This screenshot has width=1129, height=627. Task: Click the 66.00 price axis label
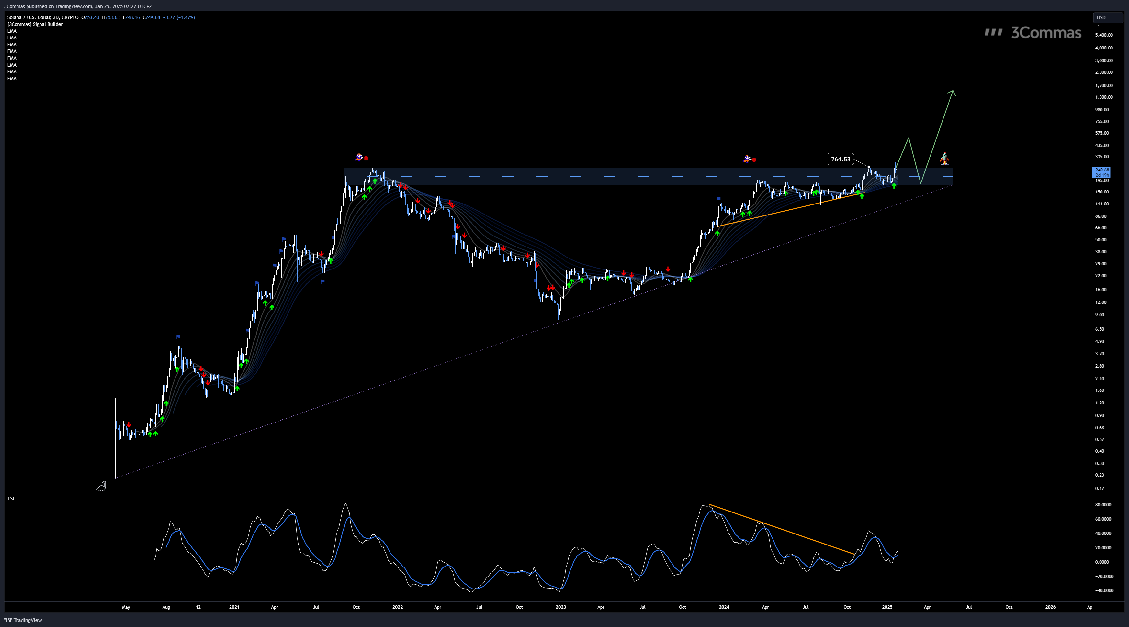click(x=1101, y=228)
